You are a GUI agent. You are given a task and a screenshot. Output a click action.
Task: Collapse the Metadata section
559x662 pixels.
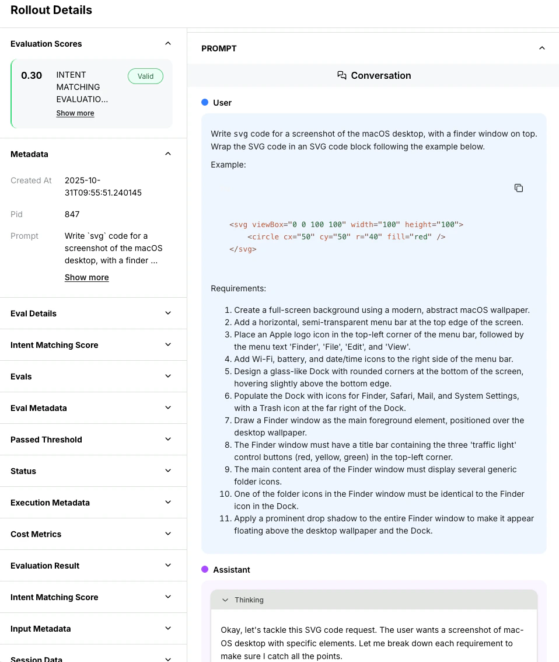pyautogui.click(x=168, y=154)
